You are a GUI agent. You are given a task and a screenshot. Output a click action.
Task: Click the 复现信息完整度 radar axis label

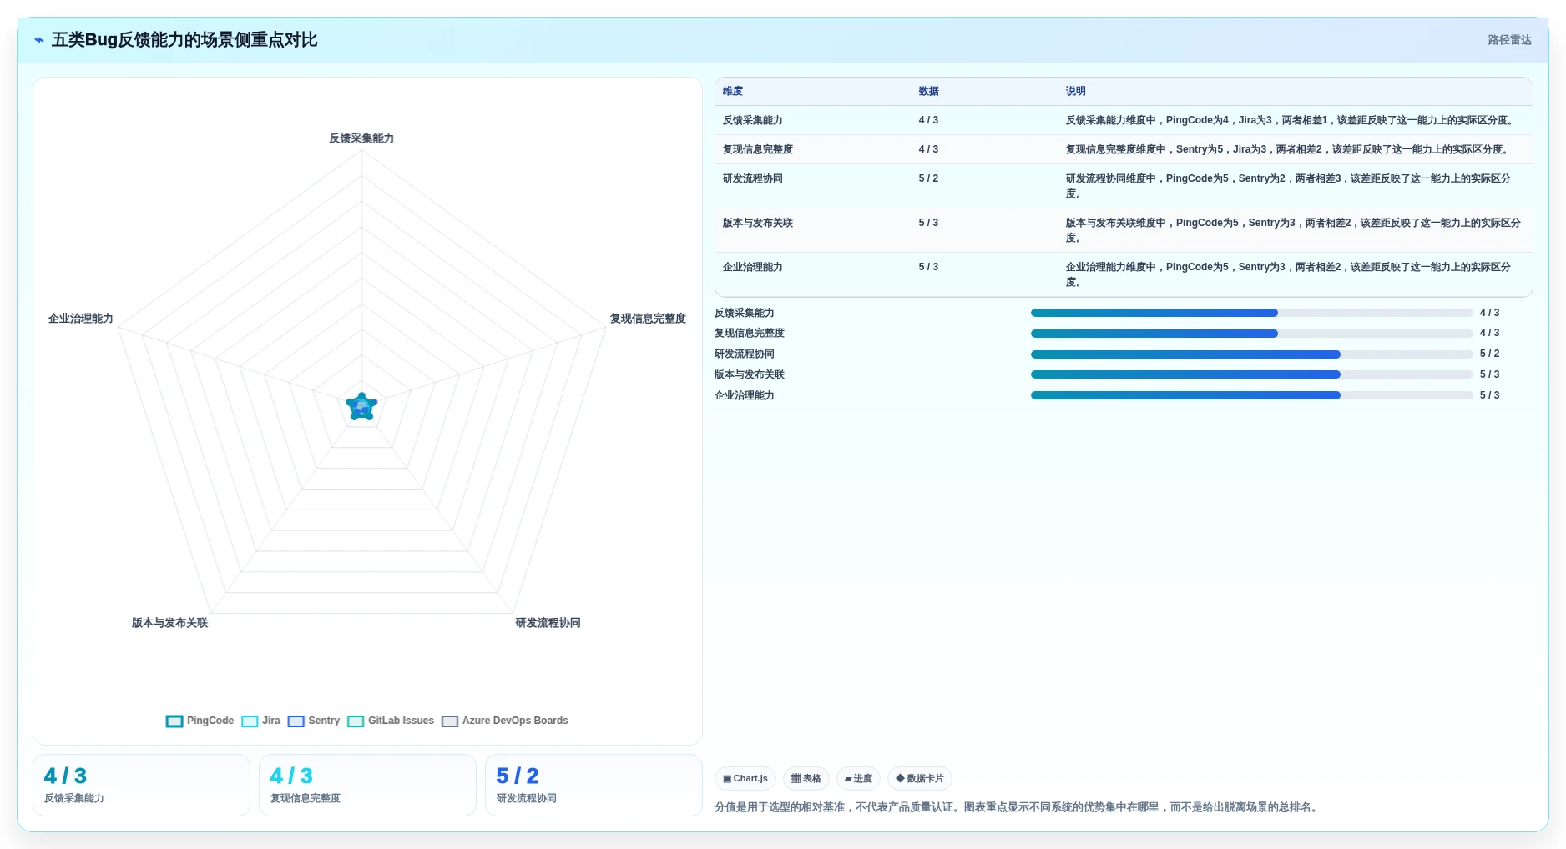point(648,319)
